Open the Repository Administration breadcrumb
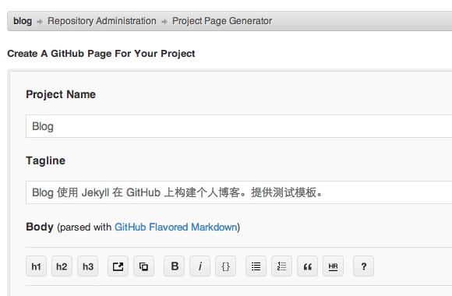Viewport: 452px width, 296px height. tap(102, 21)
